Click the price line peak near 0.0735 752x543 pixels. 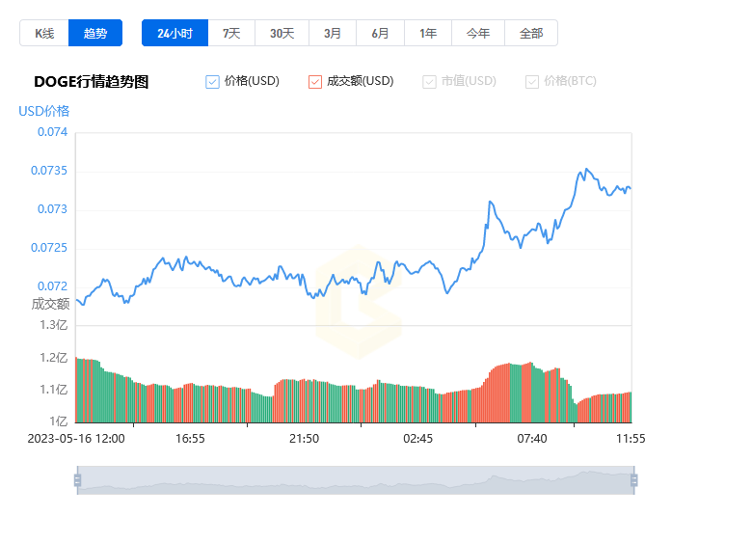pyautogui.click(x=586, y=170)
